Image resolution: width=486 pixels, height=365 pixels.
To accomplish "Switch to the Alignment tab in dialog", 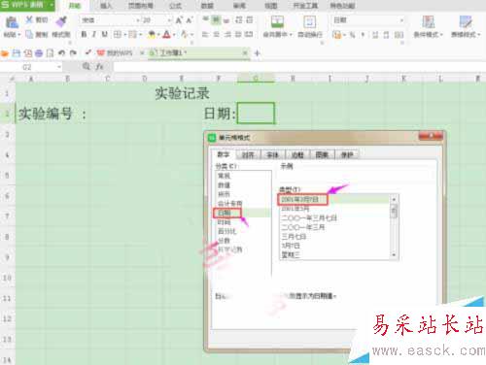I will [248, 155].
